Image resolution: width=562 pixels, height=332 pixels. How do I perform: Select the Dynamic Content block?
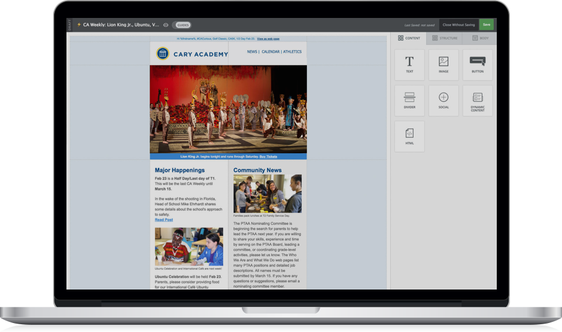pos(478,100)
